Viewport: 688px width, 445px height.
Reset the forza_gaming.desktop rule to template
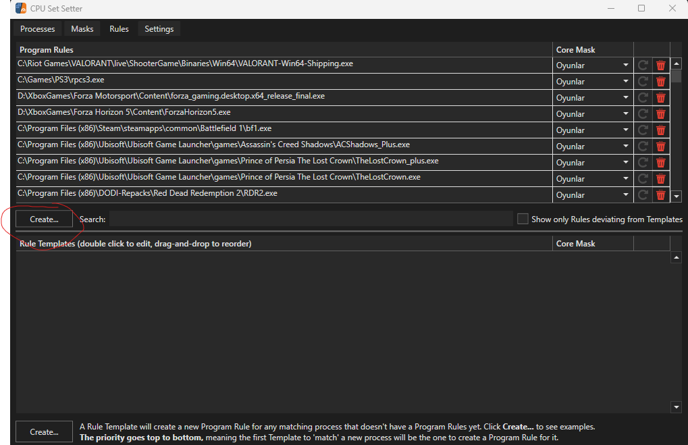click(x=643, y=98)
